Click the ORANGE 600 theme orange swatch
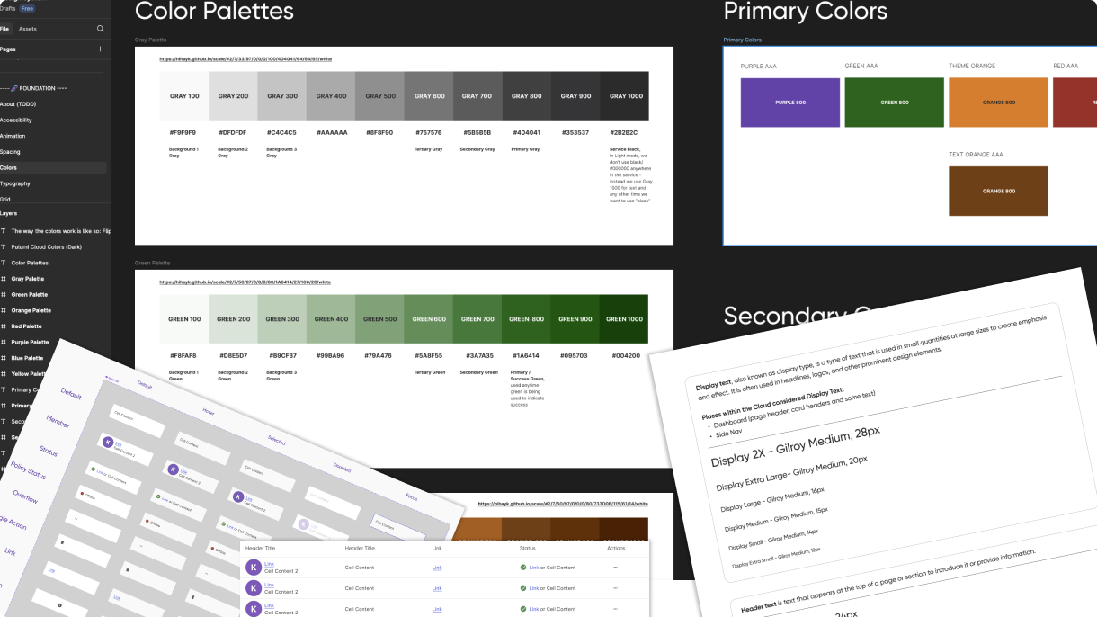The width and height of the screenshot is (1097, 617). 998,103
